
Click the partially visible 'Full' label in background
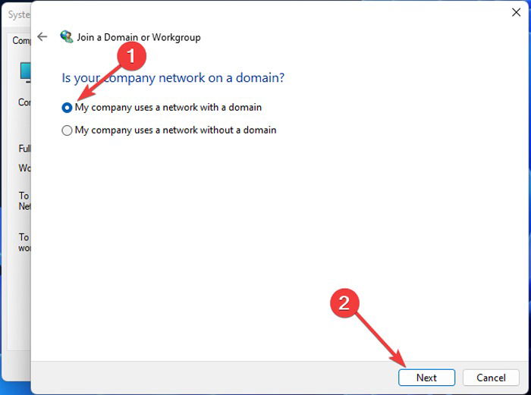click(24, 149)
